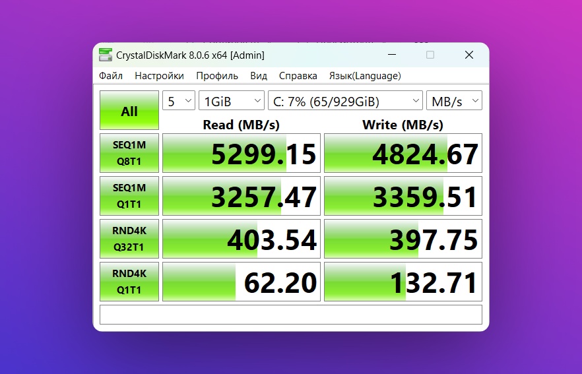Minimize the CrystalDiskMark window
The height and width of the screenshot is (374, 582).
(x=392, y=55)
